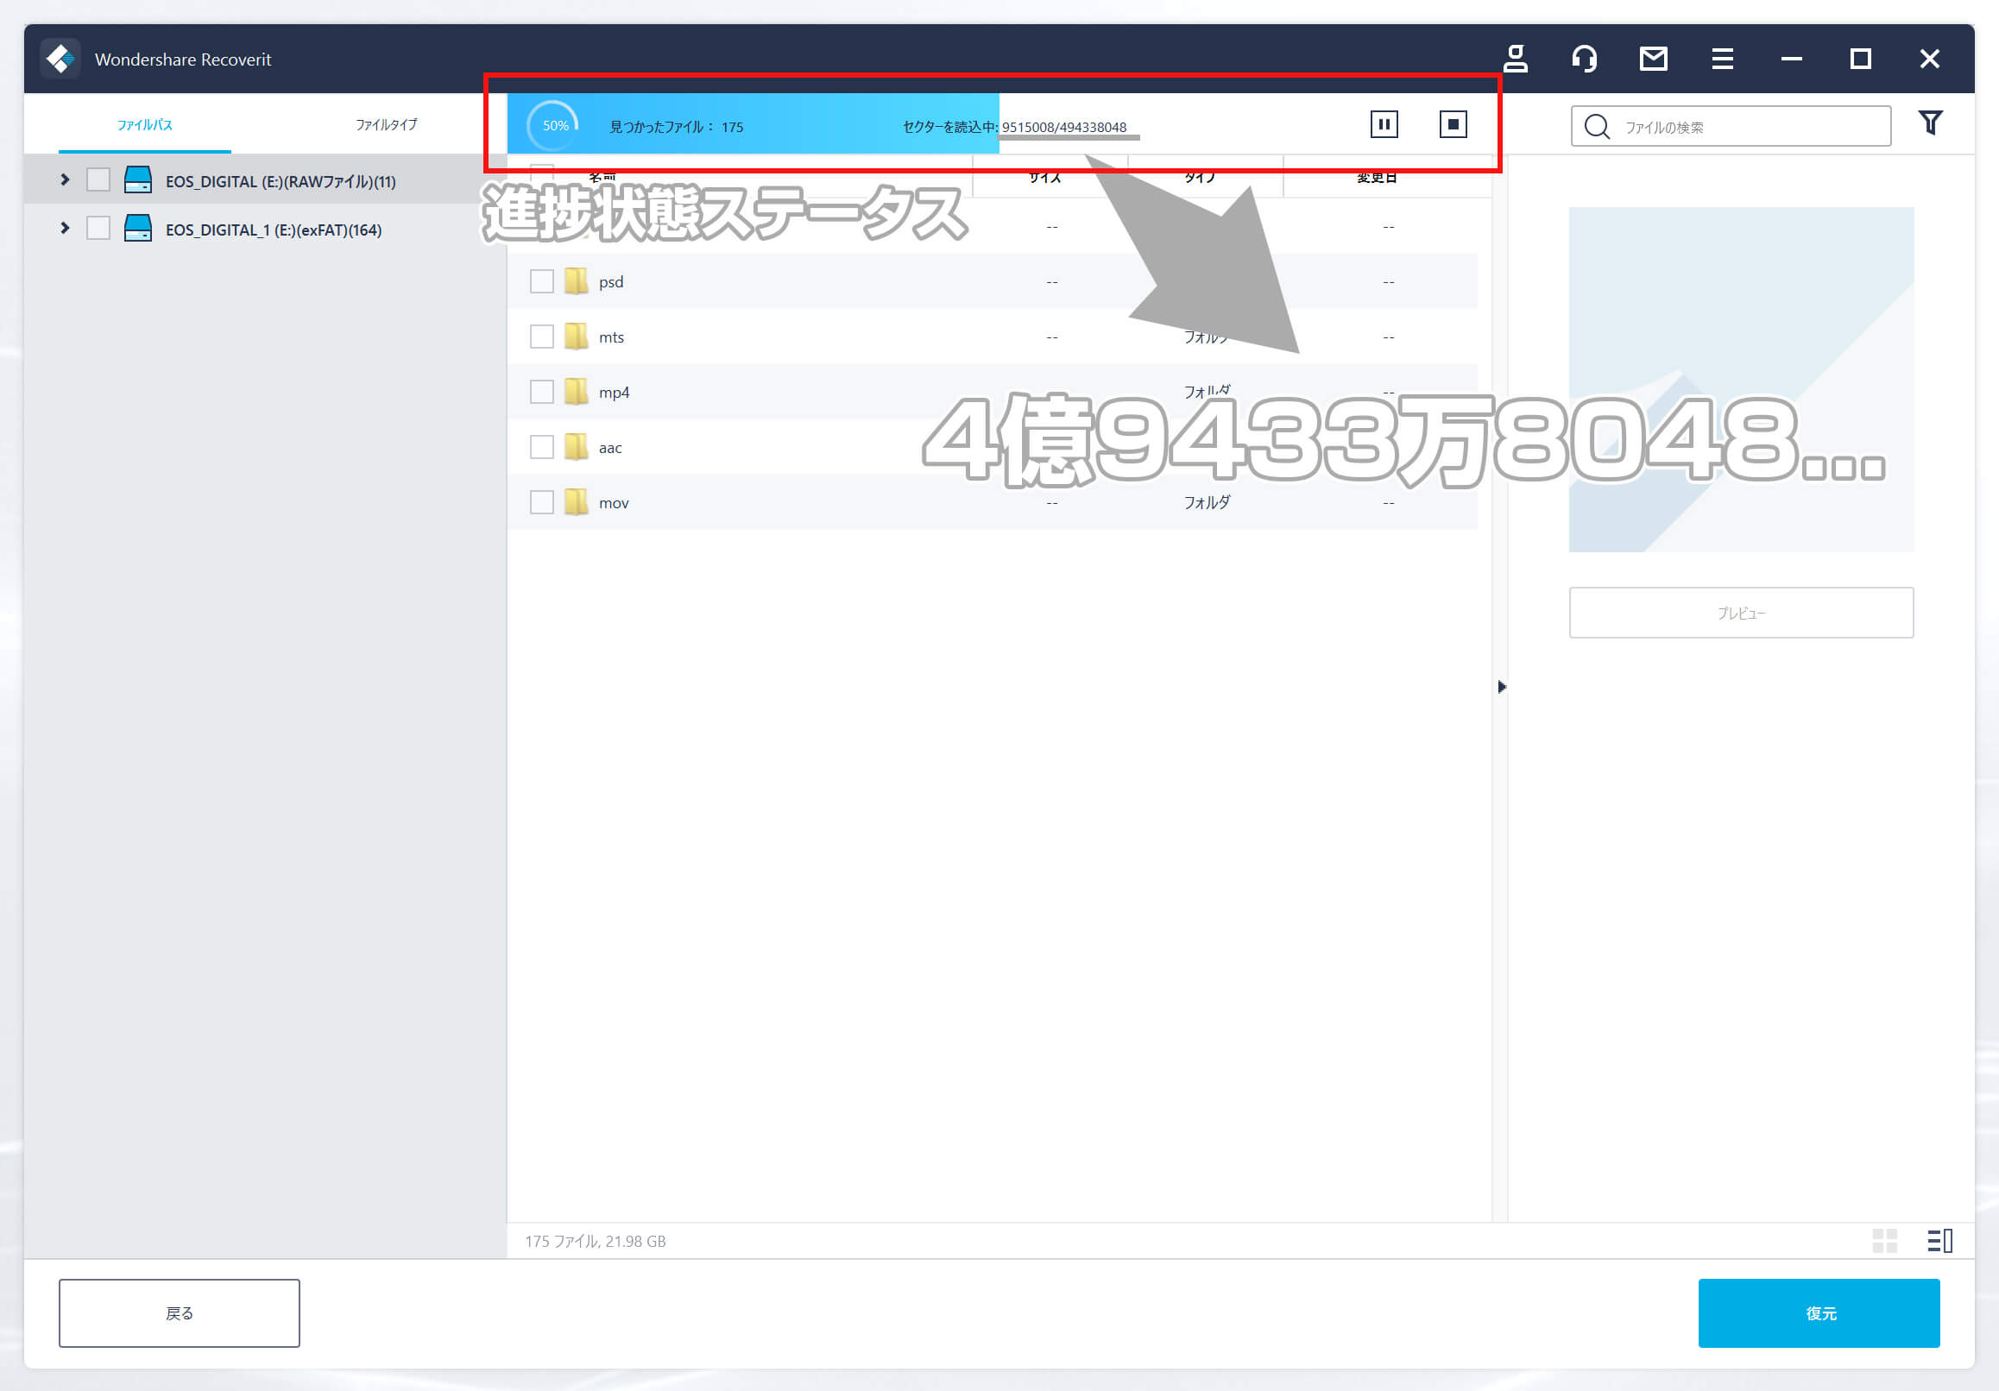Click the sector count 9515008/494338048
This screenshot has height=1391, width=1999.
point(1064,127)
